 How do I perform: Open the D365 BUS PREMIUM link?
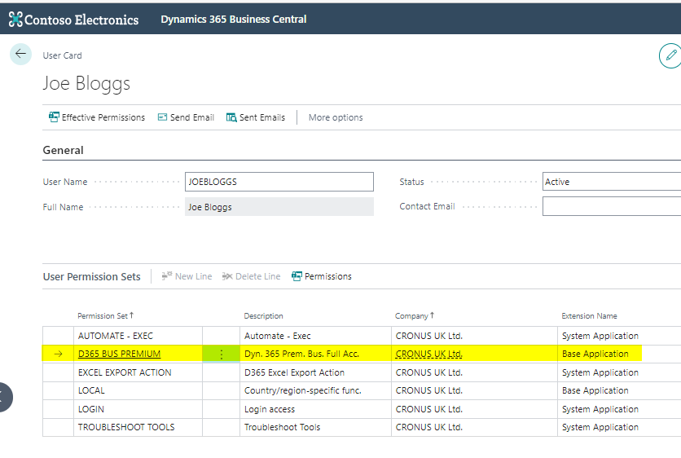tap(119, 354)
